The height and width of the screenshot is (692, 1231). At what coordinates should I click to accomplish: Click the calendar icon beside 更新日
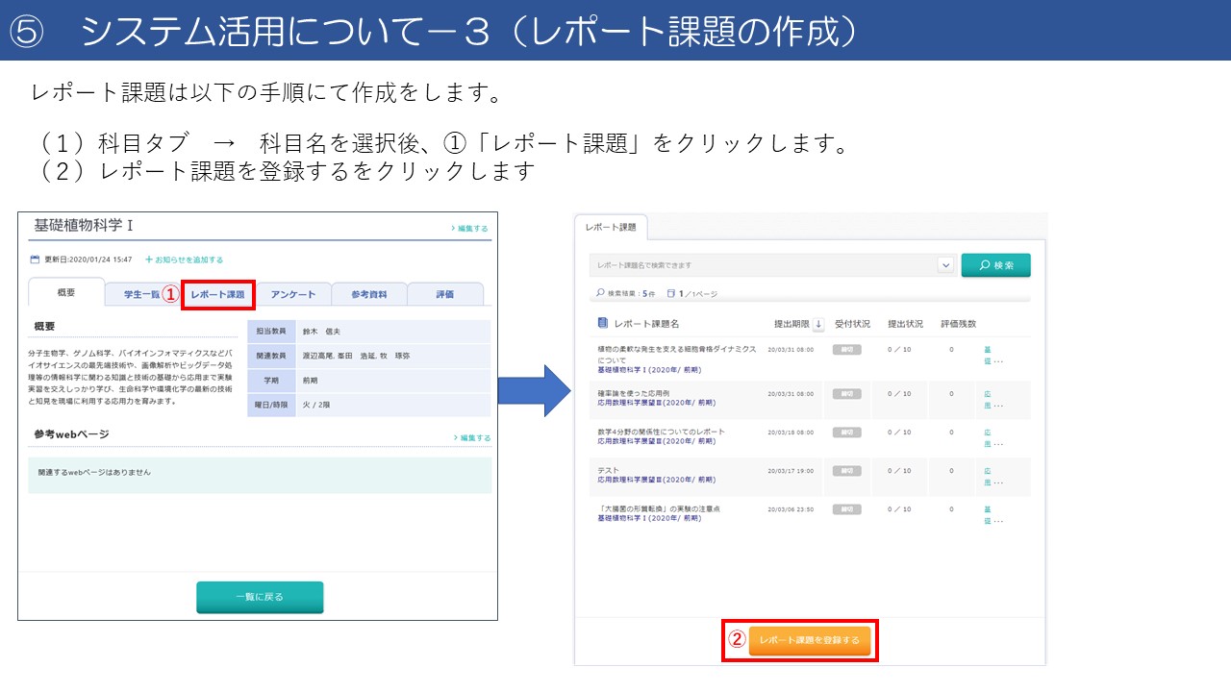click(x=35, y=259)
